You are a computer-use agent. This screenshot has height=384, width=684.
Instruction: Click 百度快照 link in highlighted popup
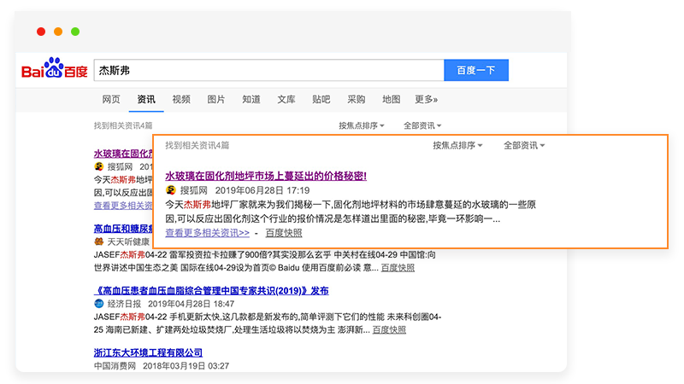pos(284,233)
